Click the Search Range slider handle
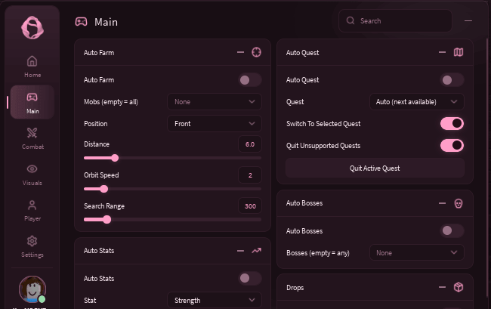Viewport: 491px width, 309px height. [x=107, y=219]
